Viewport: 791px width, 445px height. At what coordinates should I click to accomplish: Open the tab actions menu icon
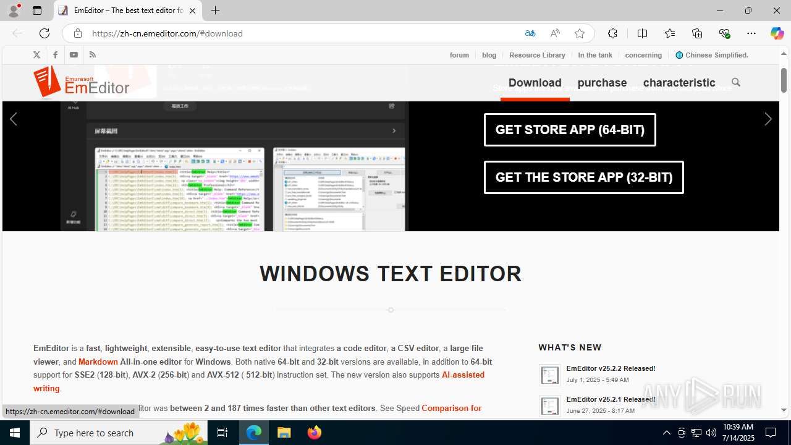(x=37, y=11)
